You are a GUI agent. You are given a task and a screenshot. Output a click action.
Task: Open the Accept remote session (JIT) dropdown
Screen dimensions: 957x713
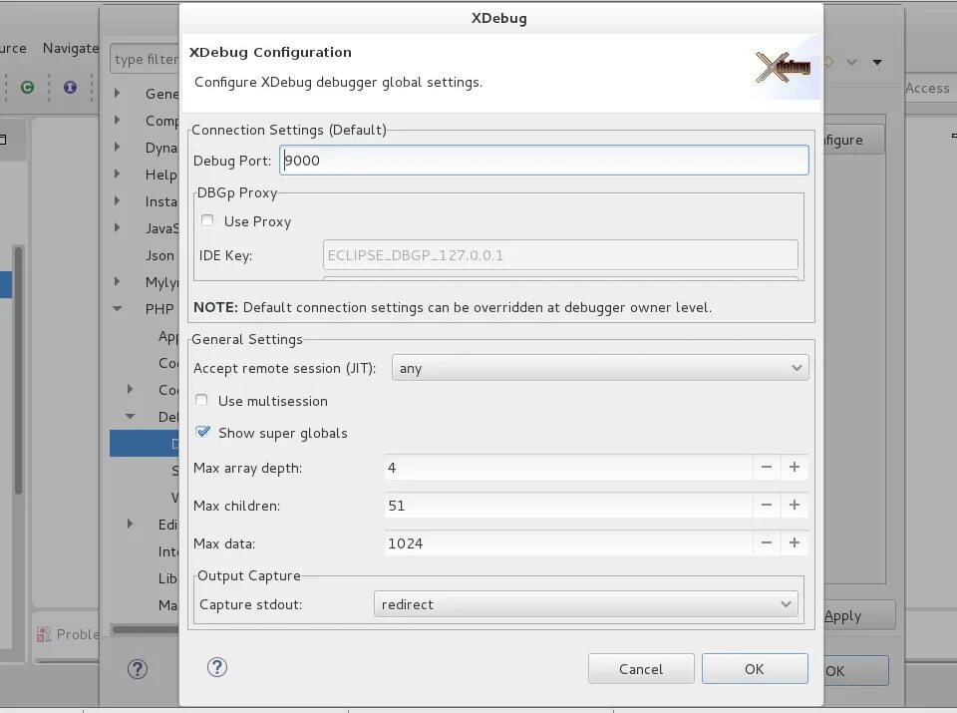[x=600, y=368]
